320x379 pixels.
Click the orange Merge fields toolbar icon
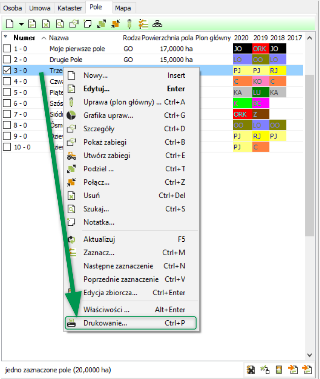pos(115,24)
